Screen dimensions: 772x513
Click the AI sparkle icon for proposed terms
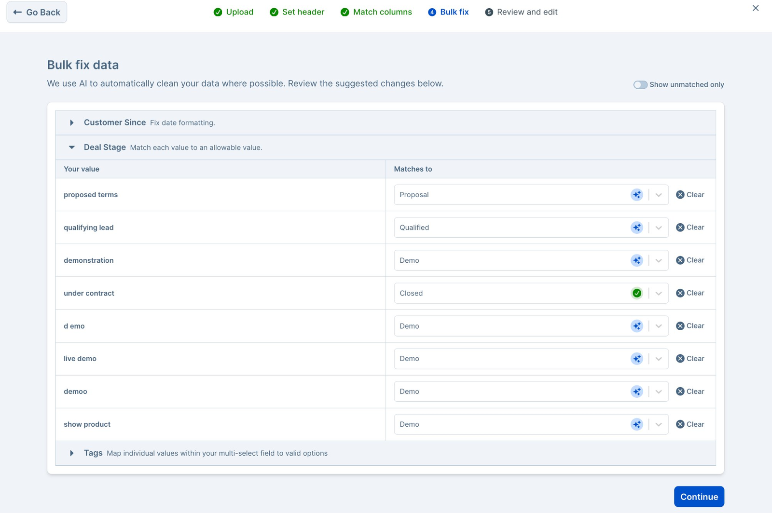click(x=637, y=195)
